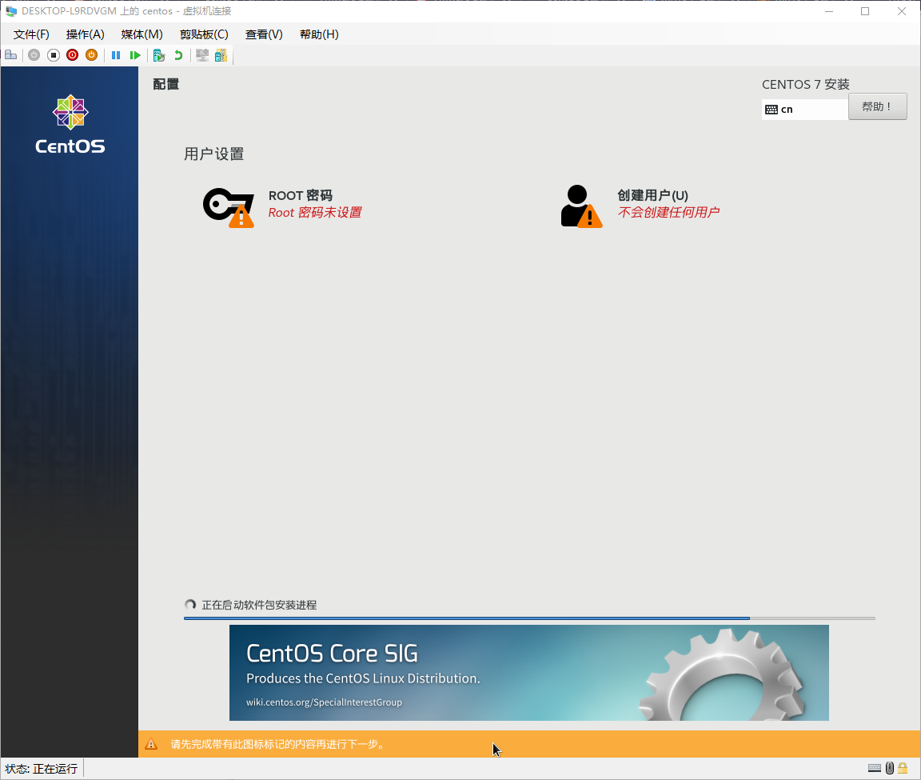The height and width of the screenshot is (780, 921).
Task: Click the 用户设置 heading
Action: 213,154
